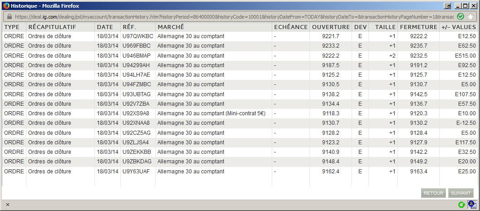Click opening price 9221.7
This screenshot has height=211, width=480.
pos(331,36)
